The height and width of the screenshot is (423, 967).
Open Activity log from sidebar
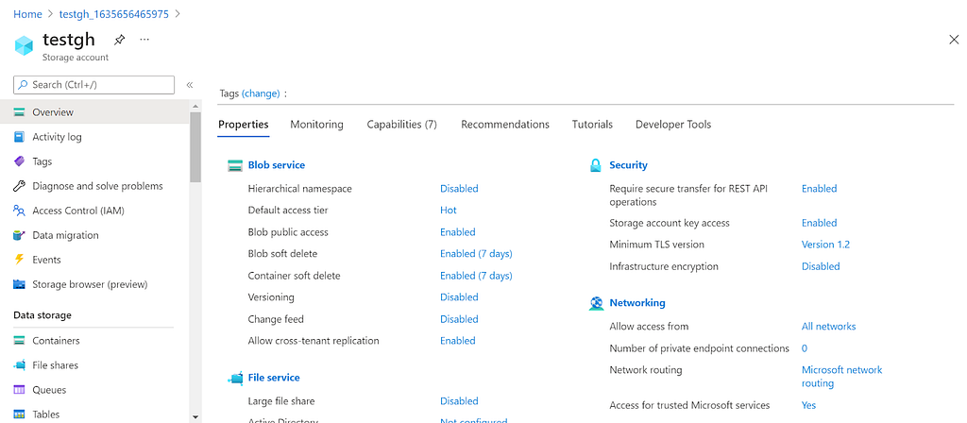click(x=57, y=137)
